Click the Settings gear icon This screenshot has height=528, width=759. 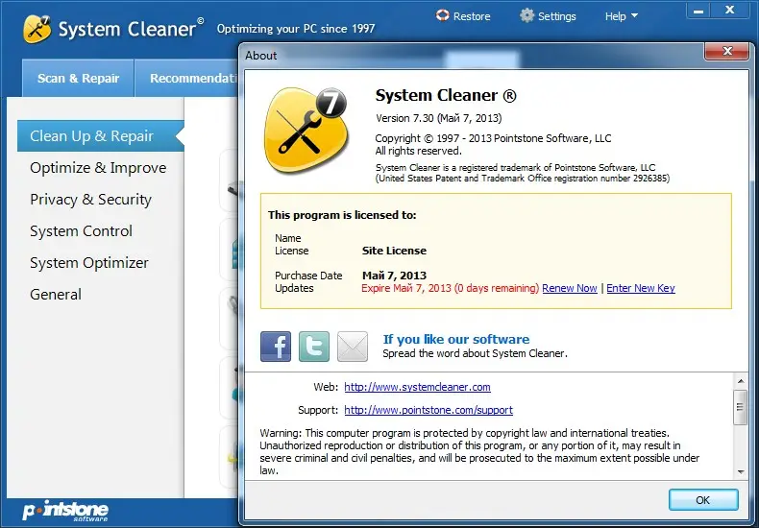527,15
